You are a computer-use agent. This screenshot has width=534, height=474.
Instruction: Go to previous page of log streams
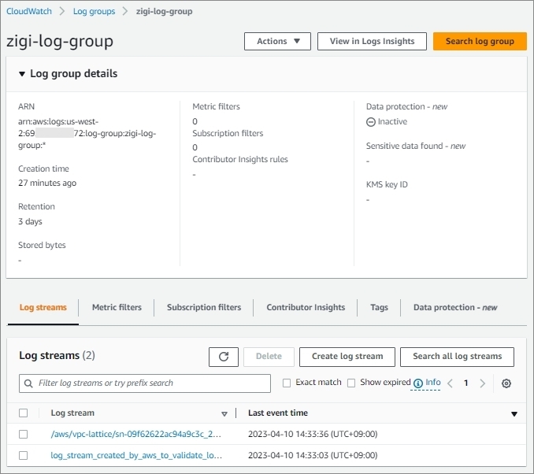click(x=450, y=383)
